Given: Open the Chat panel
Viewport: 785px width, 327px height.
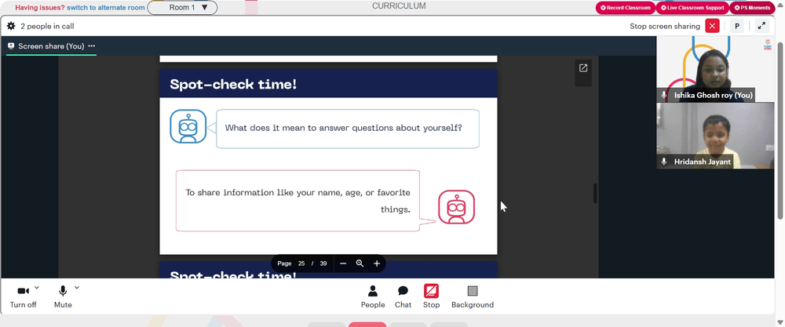Looking at the screenshot, I should point(403,296).
